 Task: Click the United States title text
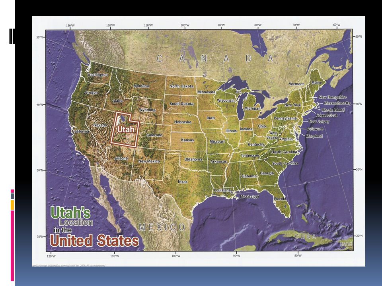[x=95, y=241]
